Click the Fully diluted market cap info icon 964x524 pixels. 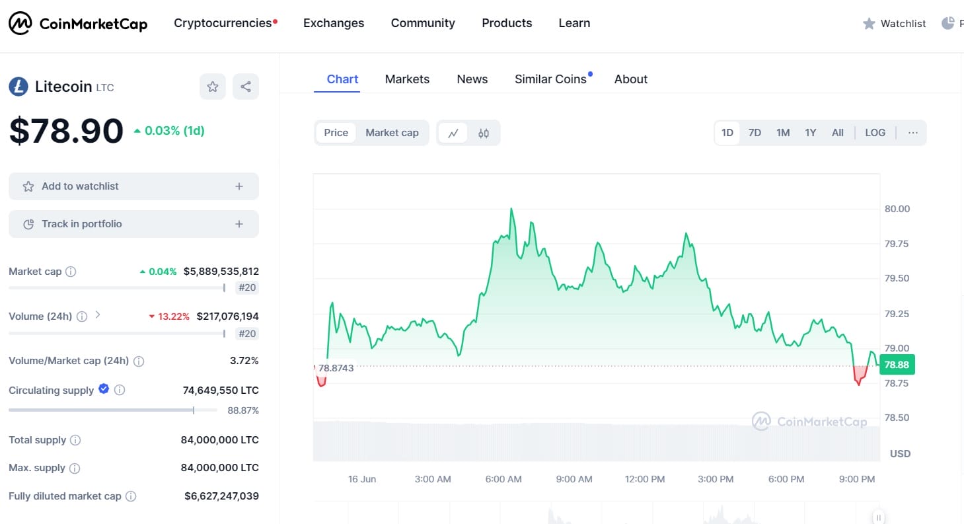coord(131,496)
